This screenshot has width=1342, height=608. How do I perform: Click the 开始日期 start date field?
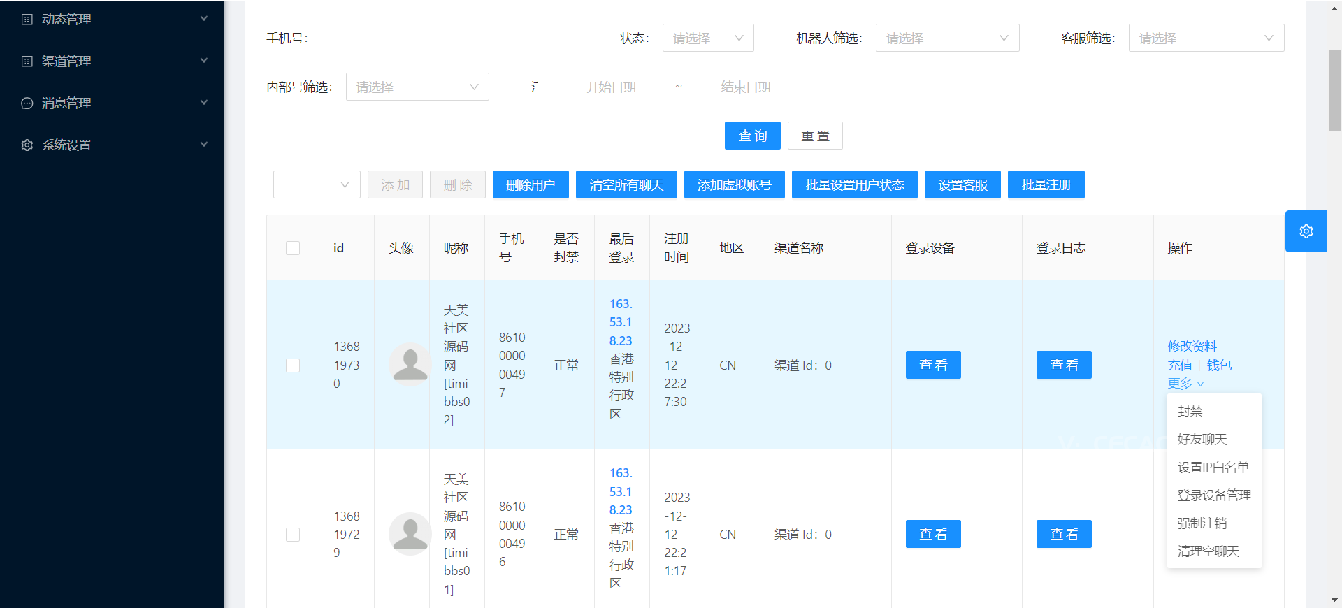(x=611, y=87)
